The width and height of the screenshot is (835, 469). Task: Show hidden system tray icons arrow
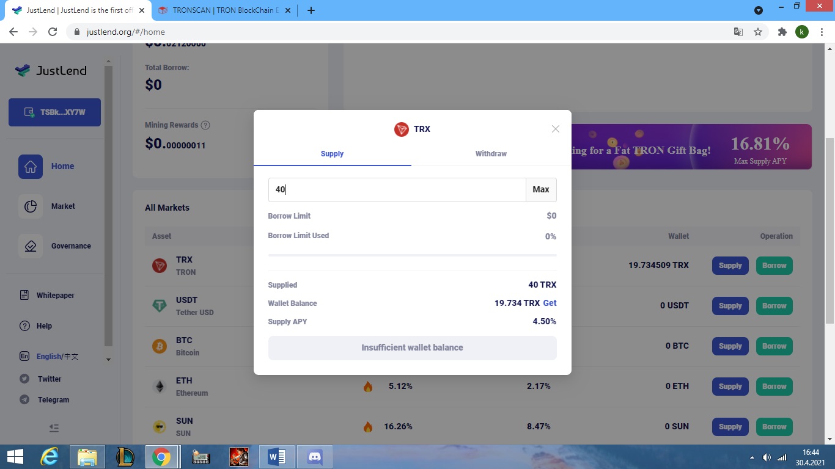pyautogui.click(x=752, y=457)
